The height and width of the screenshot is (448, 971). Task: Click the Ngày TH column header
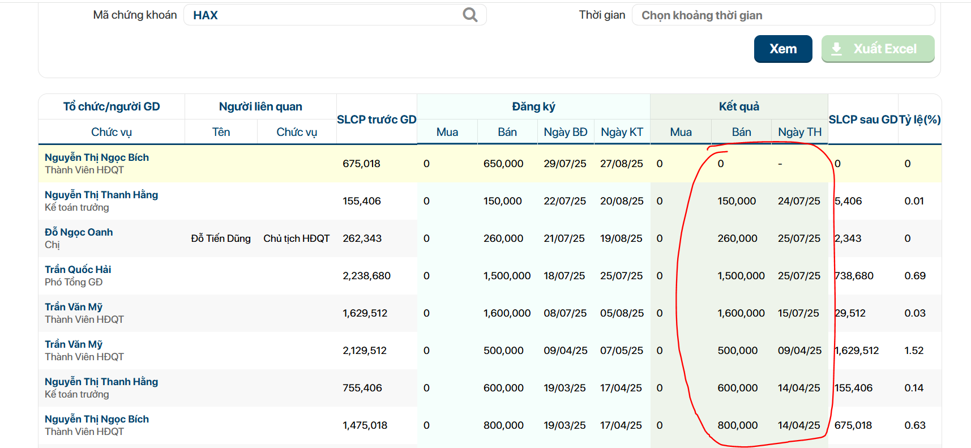click(x=799, y=132)
